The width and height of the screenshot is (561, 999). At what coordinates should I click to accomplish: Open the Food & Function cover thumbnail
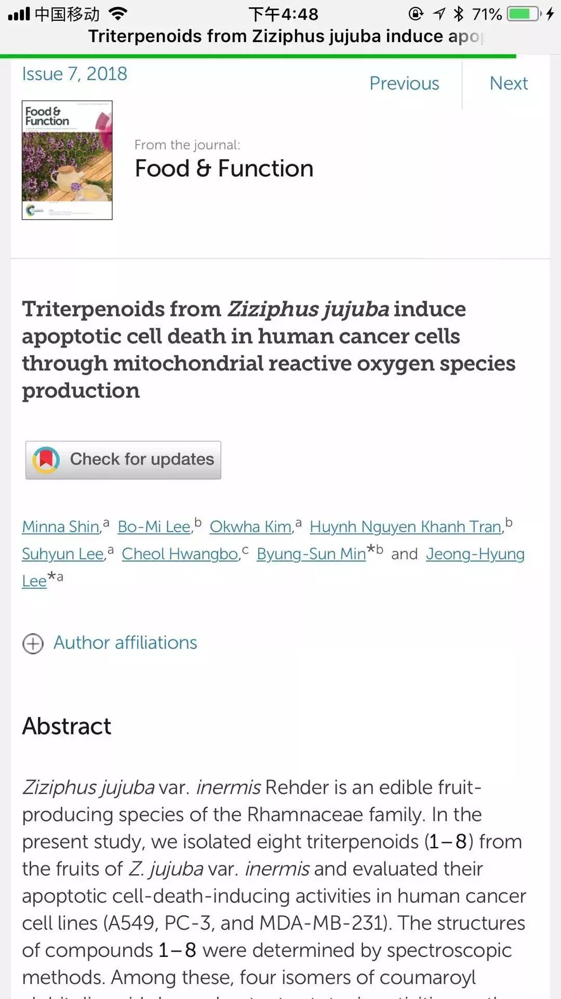(67, 160)
